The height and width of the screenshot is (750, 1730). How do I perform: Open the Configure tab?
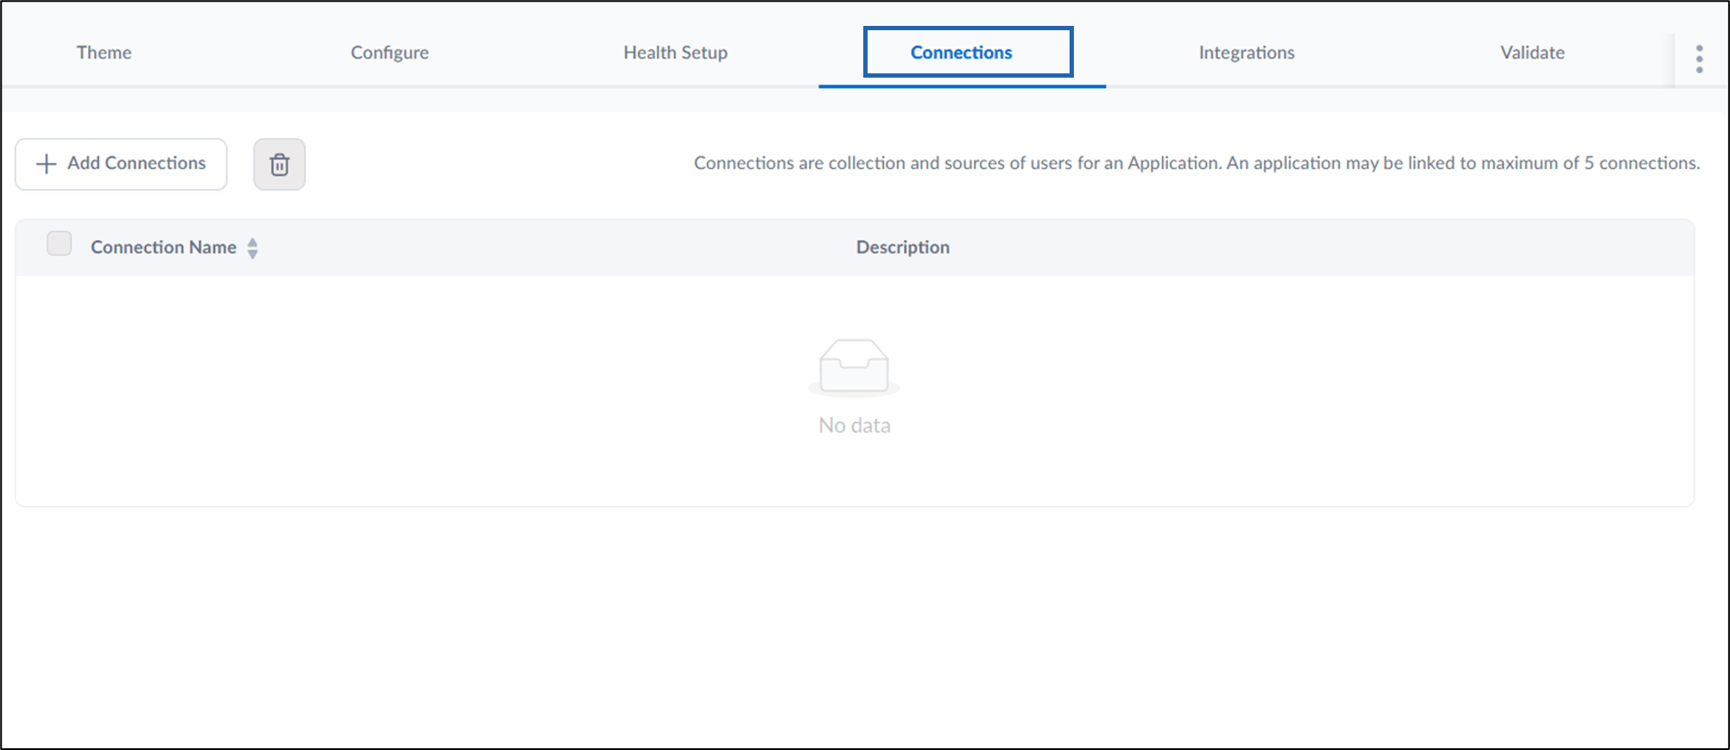tap(389, 53)
